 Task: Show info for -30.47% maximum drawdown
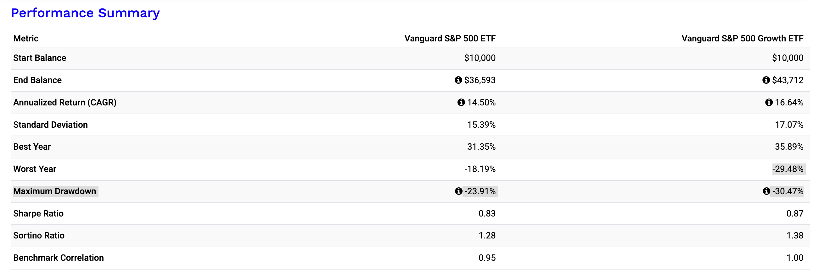tap(766, 191)
